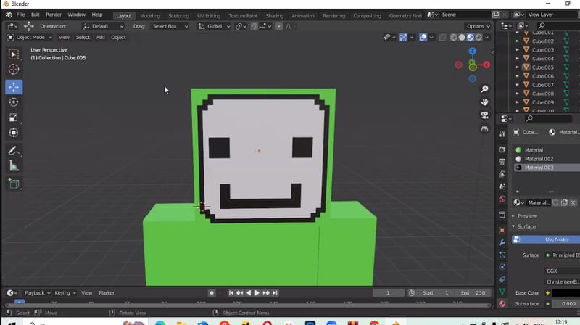Viewport: 580px width, 325px height.
Task: Click the zoom magnifier viewport icon
Action: [x=484, y=89]
